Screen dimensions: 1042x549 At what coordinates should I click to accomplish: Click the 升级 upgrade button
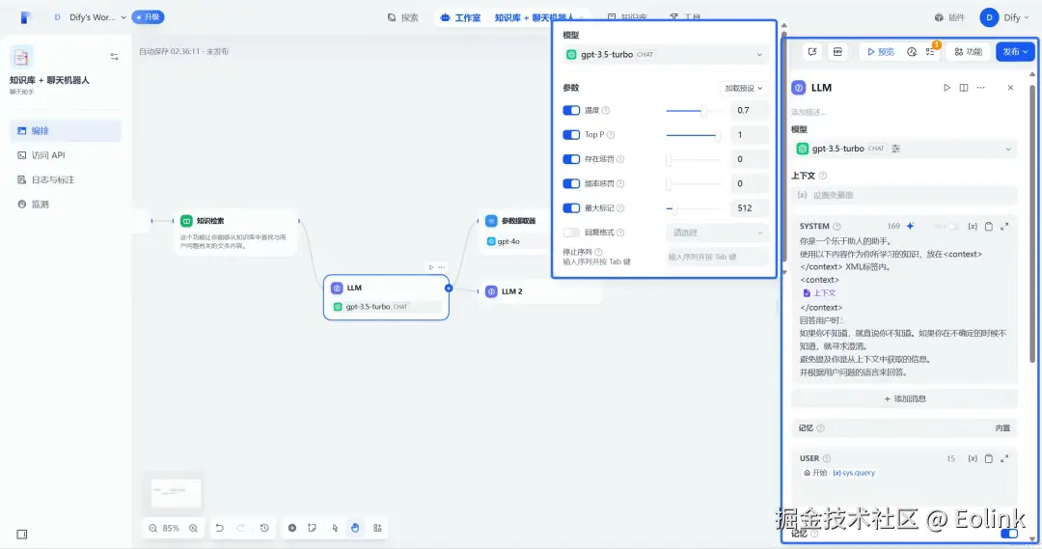point(148,17)
